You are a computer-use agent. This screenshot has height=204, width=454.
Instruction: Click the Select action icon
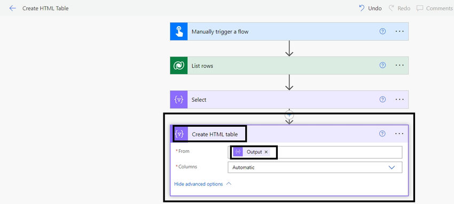pos(178,100)
